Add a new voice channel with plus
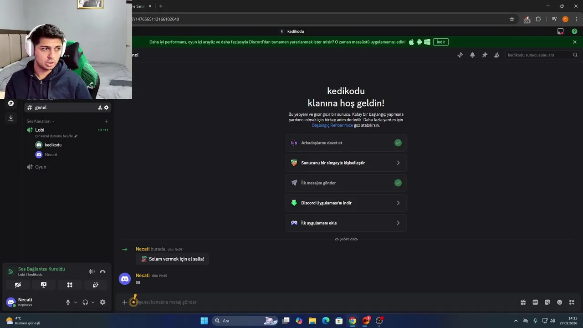Viewport: 583px width, 328px height. [106, 121]
